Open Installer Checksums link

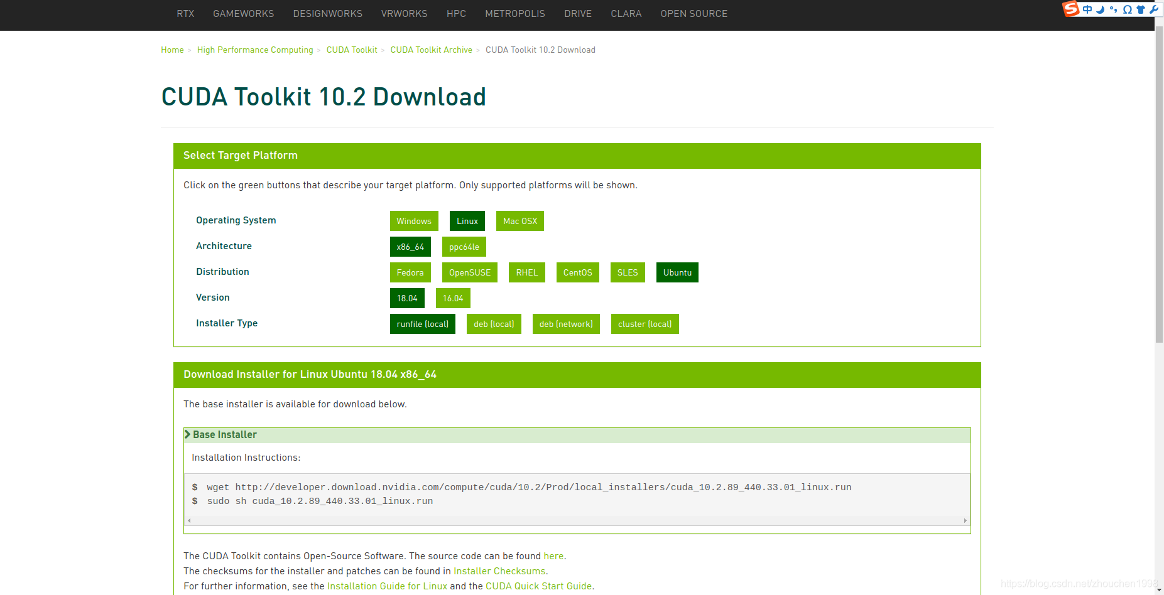pyautogui.click(x=499, y=571)
